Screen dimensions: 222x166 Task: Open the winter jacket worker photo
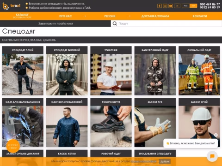(67, 74)
